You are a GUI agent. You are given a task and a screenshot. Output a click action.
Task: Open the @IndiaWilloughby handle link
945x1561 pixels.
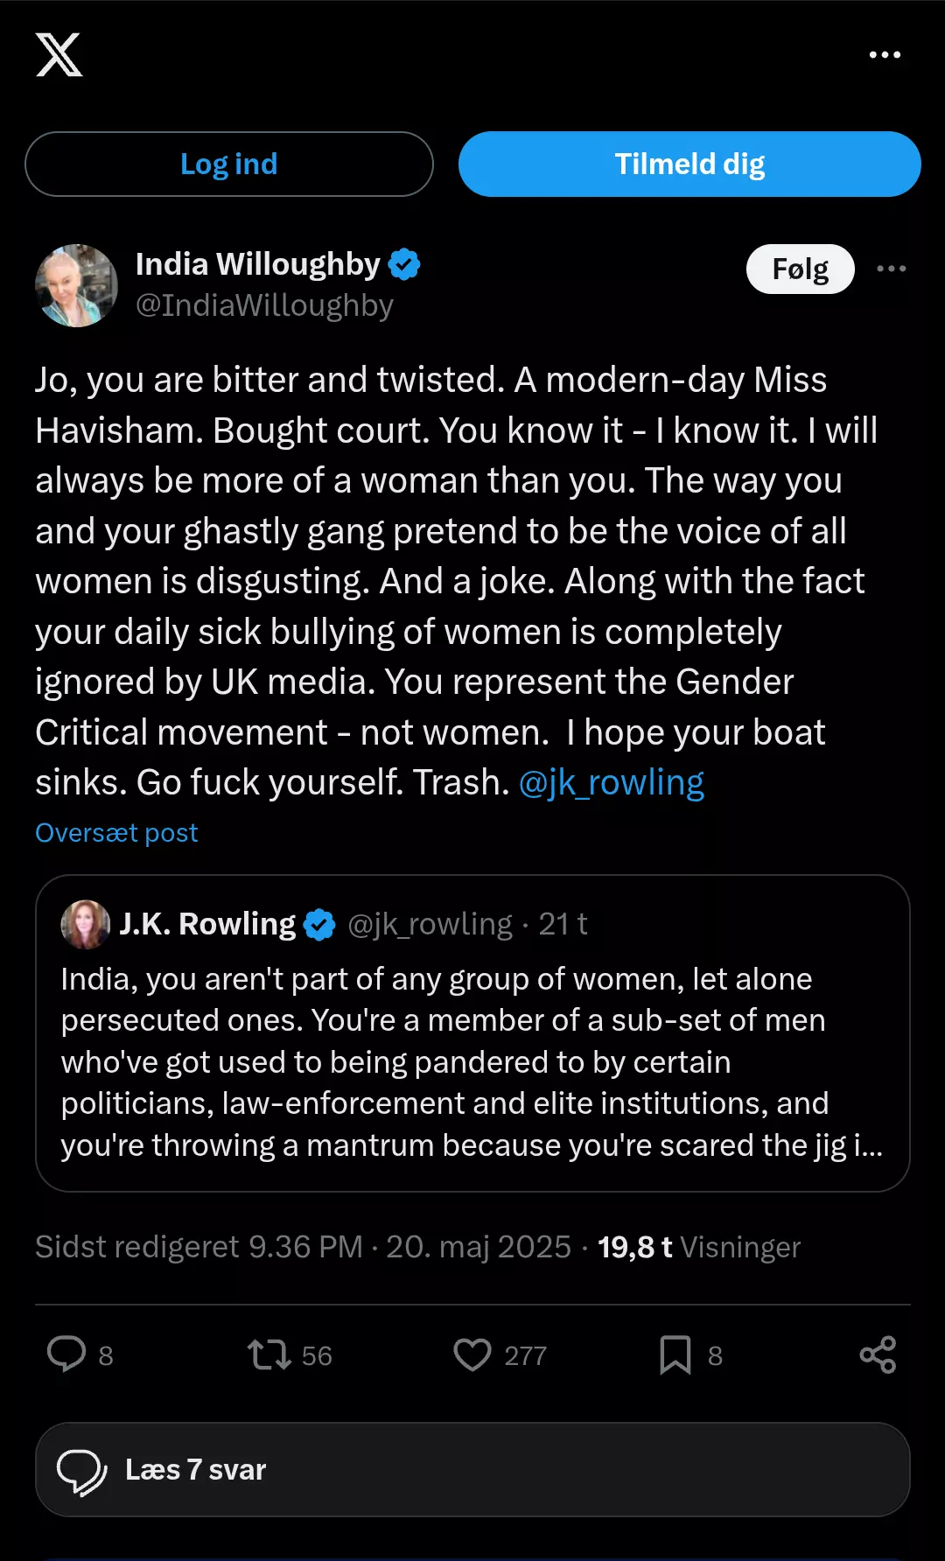click(x=264, y=305)
